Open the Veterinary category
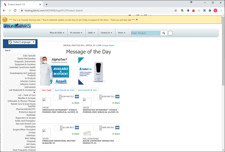 (31, 135)
